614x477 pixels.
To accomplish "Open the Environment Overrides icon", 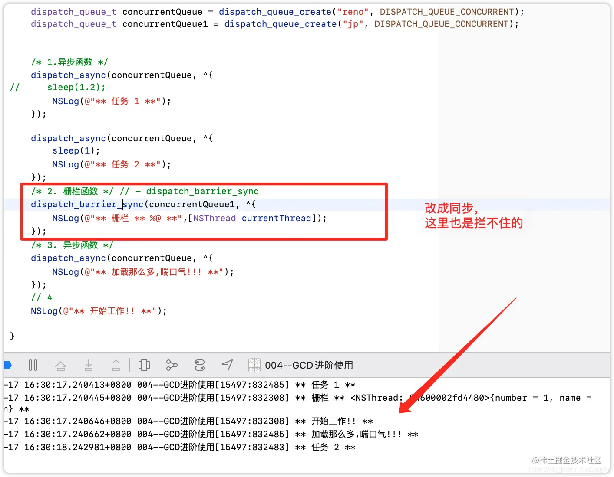I will tap(200, 365).
